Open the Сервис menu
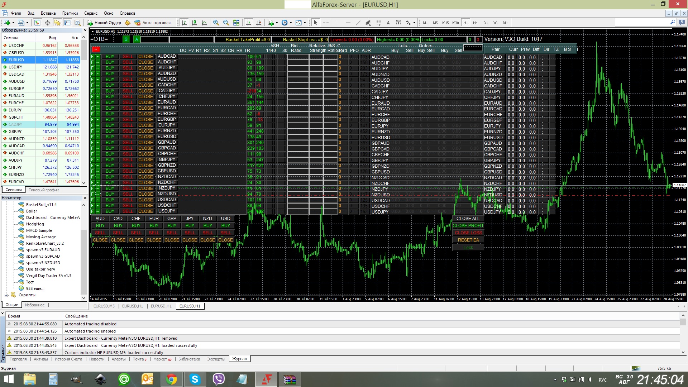Viewport: 688px width, 387px height. pyautogui.click(x=91, y=13)
